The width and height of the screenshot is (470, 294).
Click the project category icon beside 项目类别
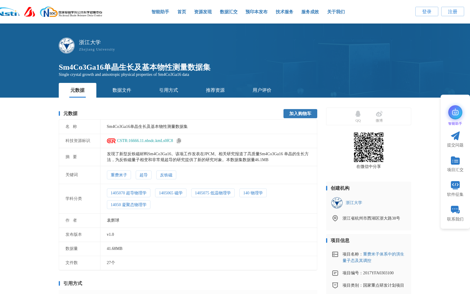coord(335,285)
